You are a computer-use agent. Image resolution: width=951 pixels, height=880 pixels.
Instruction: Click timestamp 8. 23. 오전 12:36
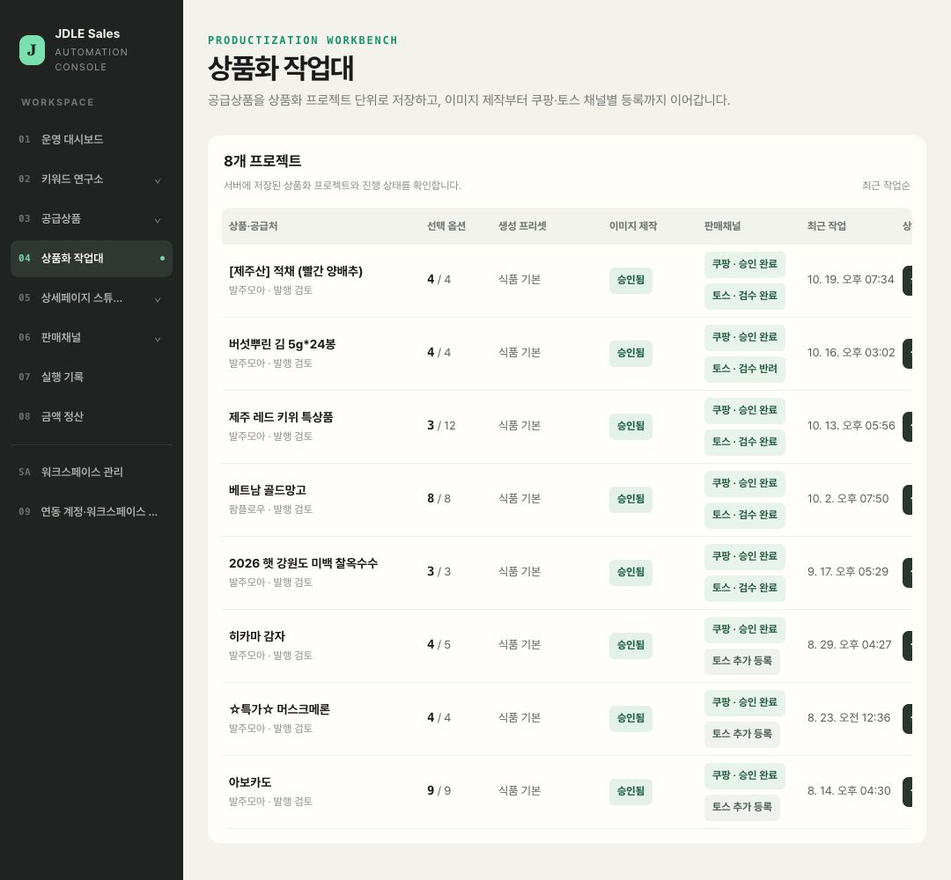click(849, 717)
